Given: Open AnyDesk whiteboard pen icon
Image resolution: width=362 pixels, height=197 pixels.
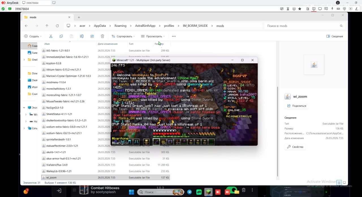Looking at the screenshot, I should [357, 9].
